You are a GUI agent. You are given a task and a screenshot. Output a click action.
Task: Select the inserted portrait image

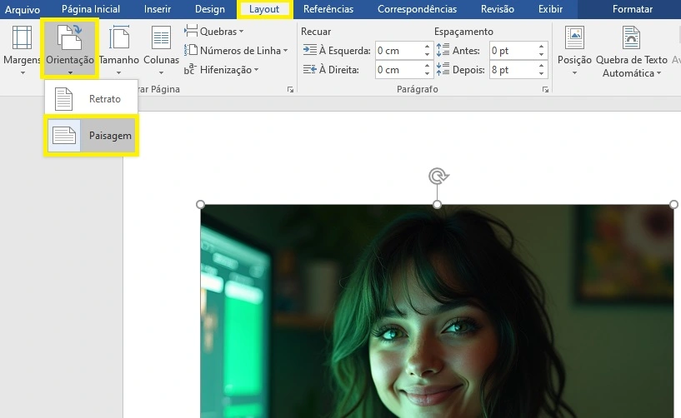[x=437, y=311]
